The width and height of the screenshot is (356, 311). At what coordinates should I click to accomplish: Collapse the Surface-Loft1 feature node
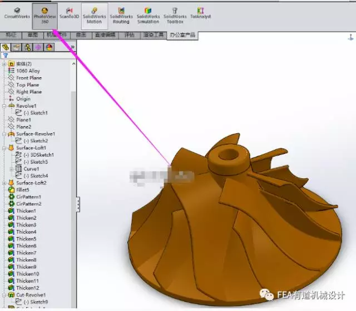(4, 148)
